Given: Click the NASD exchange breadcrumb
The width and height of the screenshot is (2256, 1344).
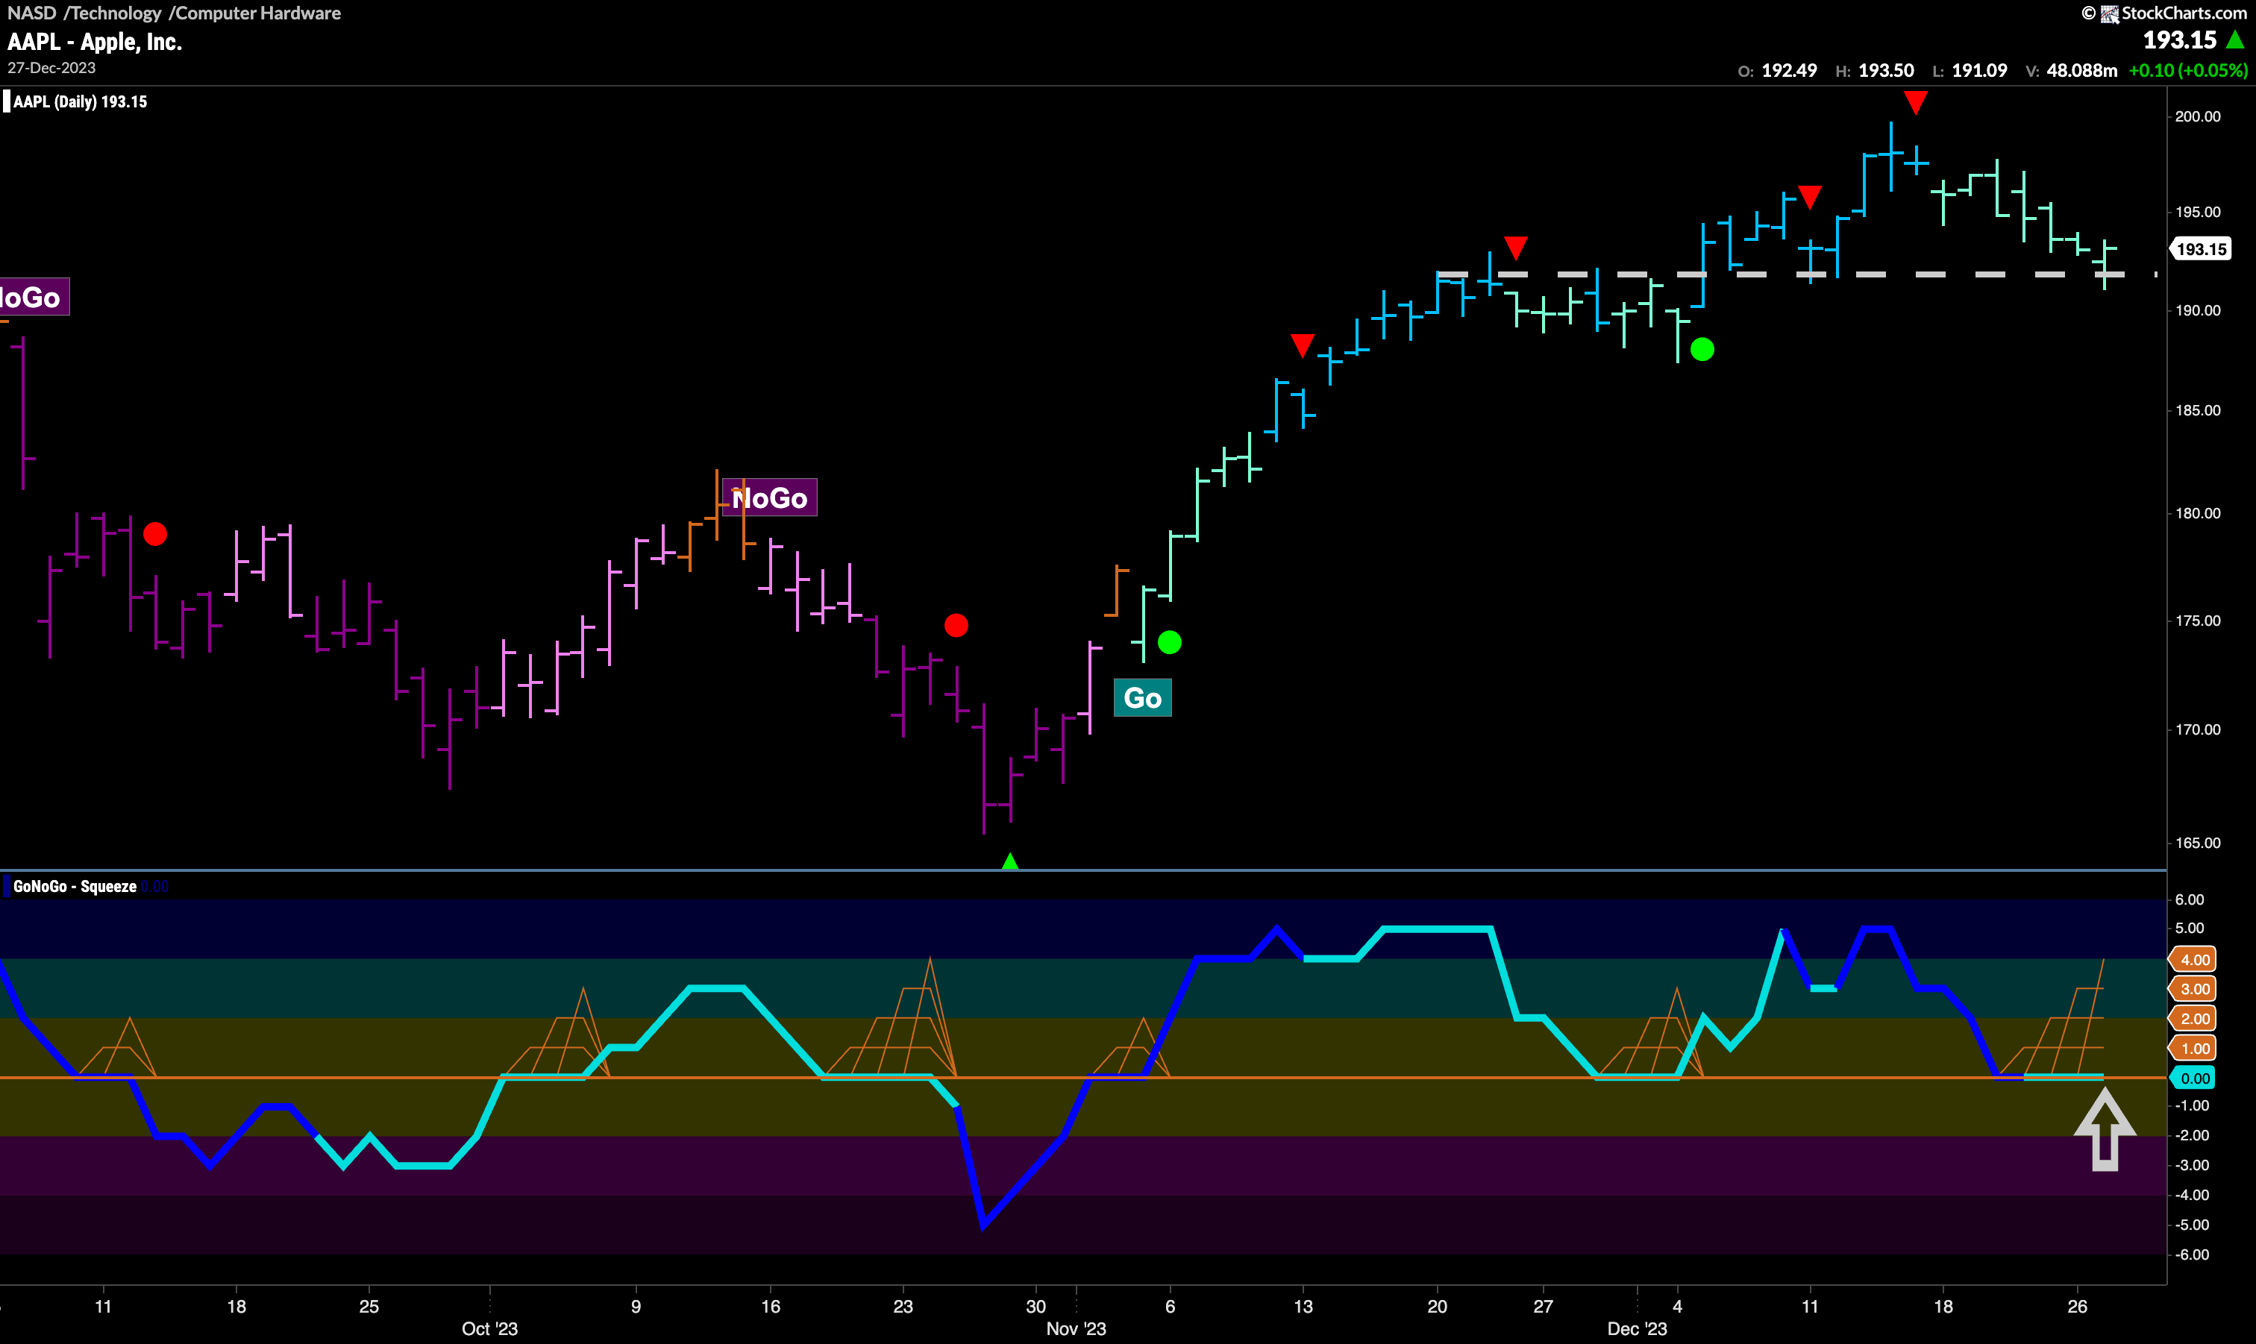Looking at the screenshot, I should 31,13.
